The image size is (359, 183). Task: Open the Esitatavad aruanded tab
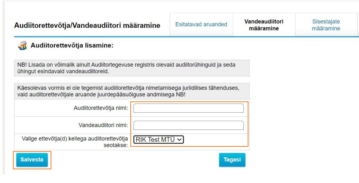(201, 25)
